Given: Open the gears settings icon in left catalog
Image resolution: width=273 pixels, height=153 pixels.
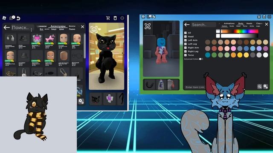Looking at the screenshot, I should (x=81, y=101).
